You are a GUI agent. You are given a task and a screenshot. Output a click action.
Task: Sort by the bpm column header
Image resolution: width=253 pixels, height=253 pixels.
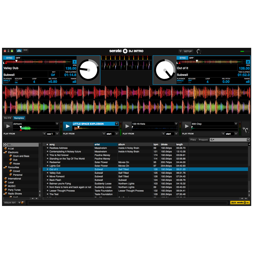[x=156, y=144]
